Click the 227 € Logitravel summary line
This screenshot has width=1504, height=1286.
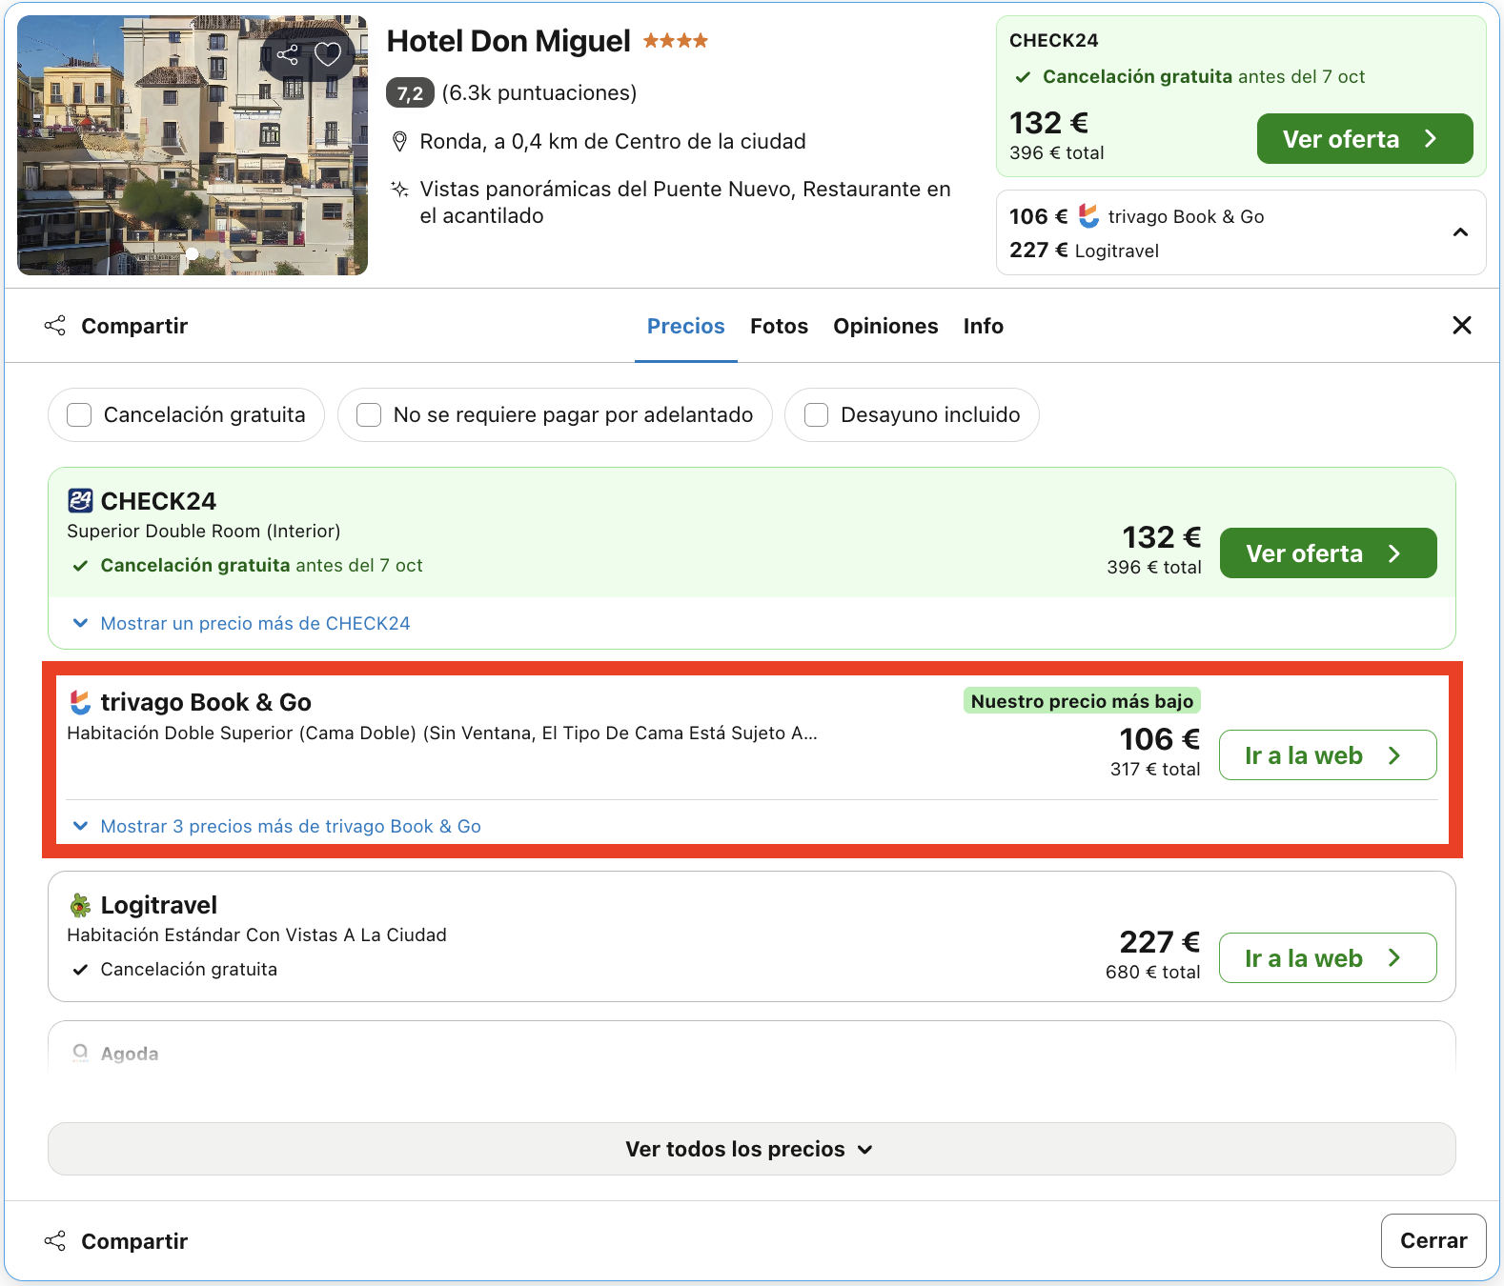(1084, 251)
